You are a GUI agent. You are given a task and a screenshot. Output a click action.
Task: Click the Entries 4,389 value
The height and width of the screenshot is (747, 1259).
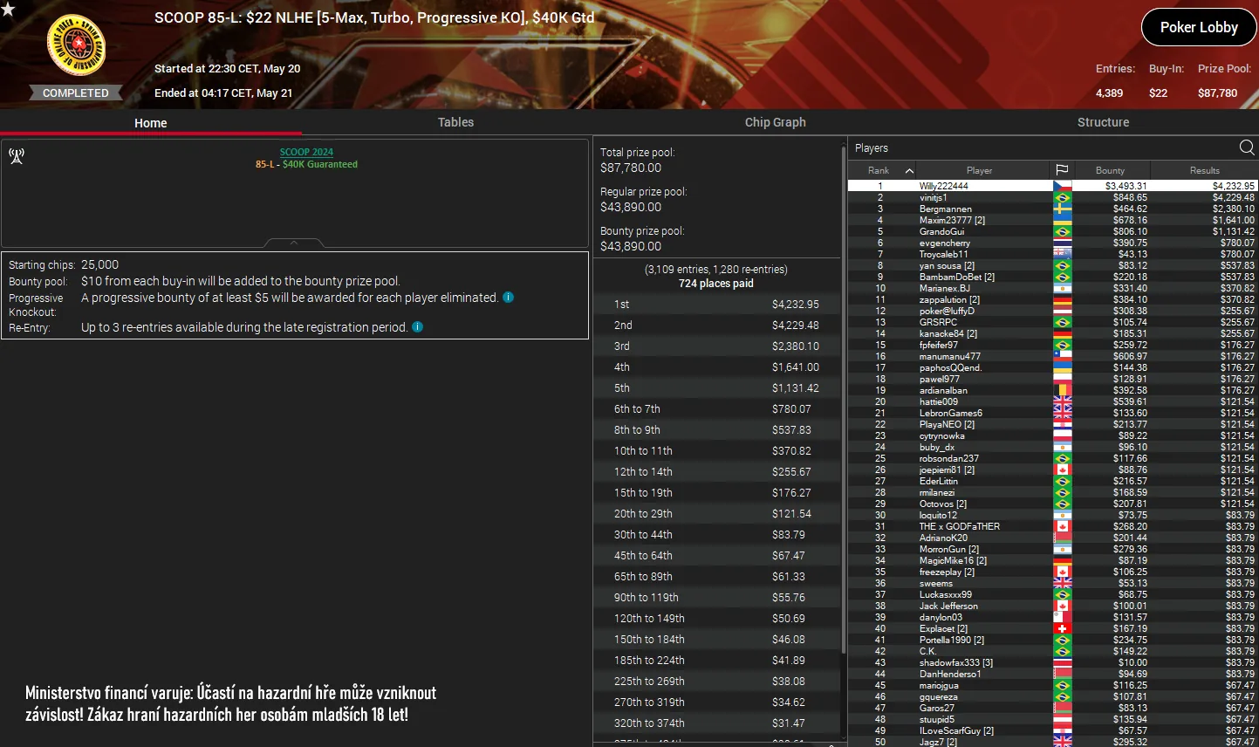pyautogui.click(x=1109, y=93)
